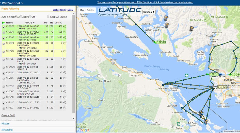Click the scroll down arrow in aircraft list

[74, 119]
